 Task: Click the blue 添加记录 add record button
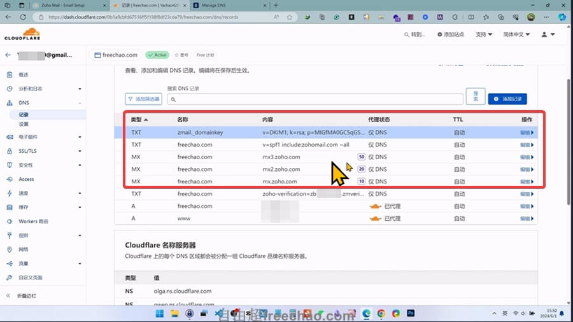(x=507, y=99)
